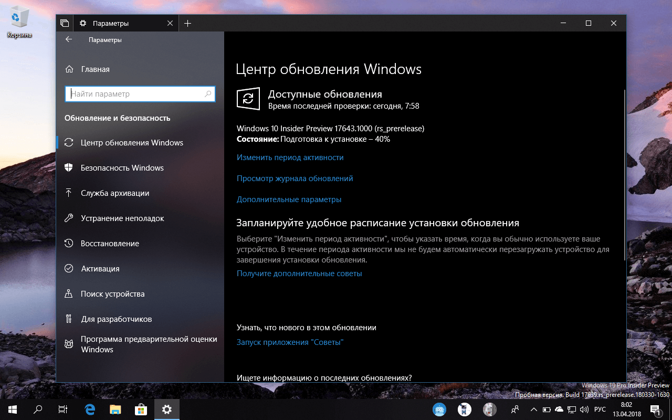Viewport: 672px width, 420px height.
Task: Click the tab sets icon left of the Параметры tab
Action: coord(65,23)
